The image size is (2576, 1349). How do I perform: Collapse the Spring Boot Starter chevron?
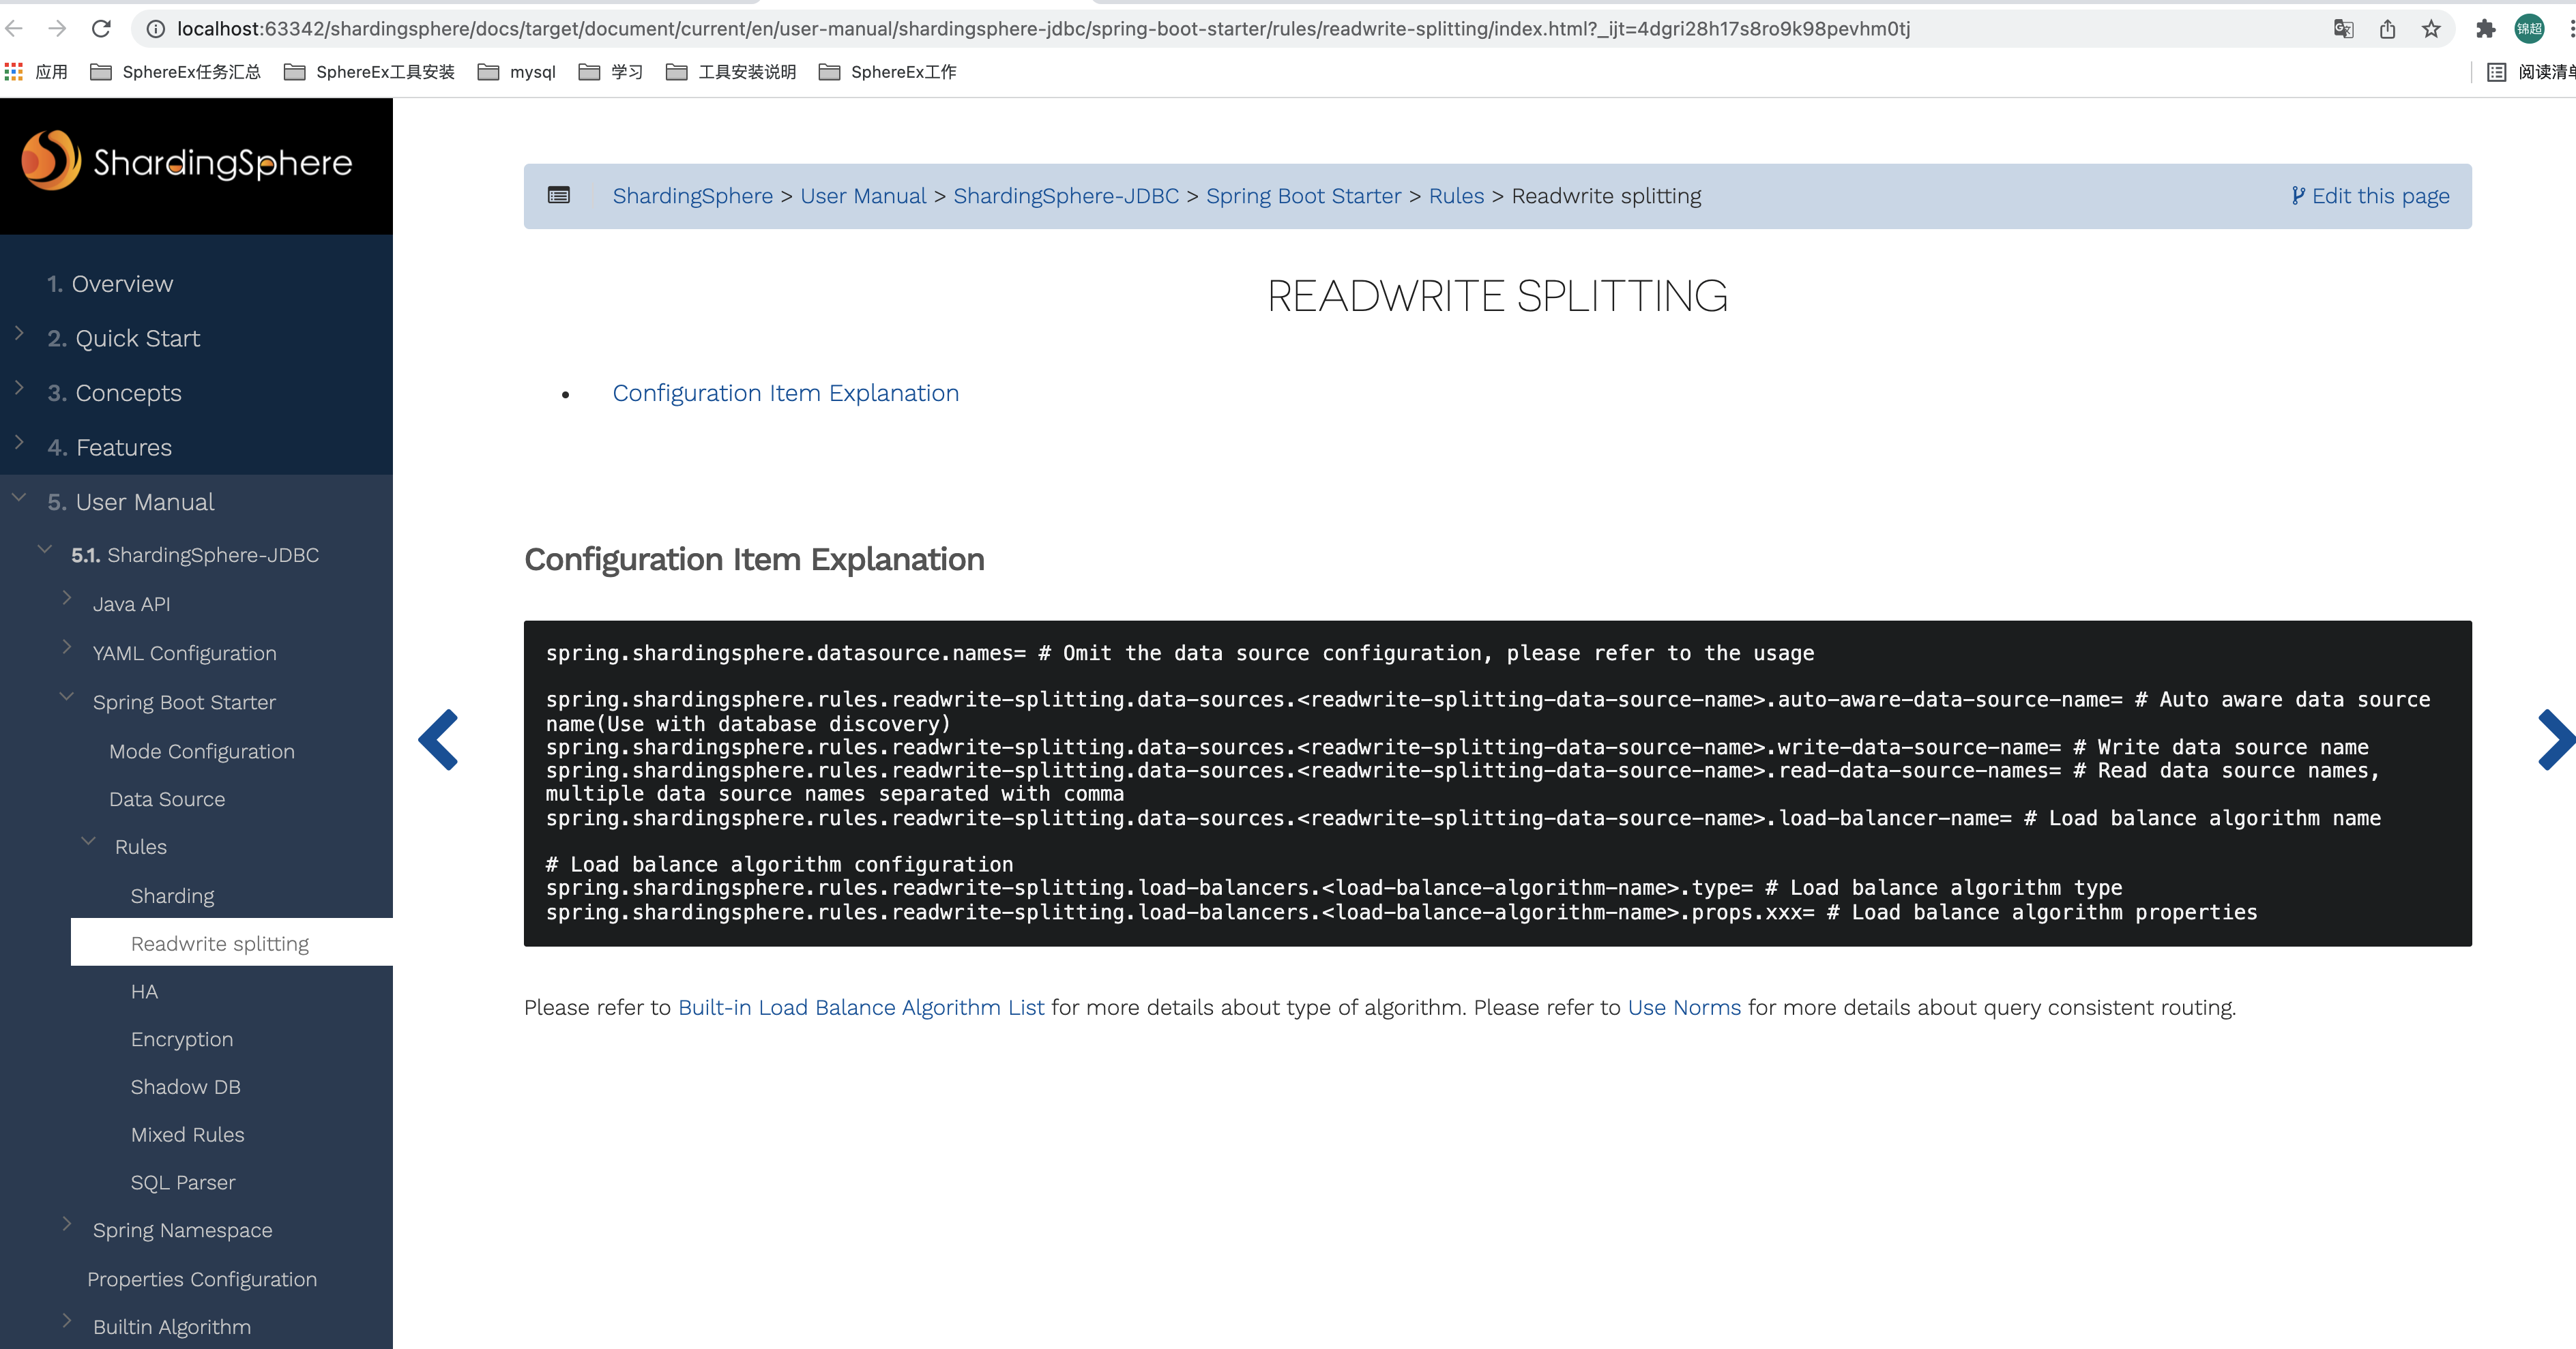click(x=67, y=697)
